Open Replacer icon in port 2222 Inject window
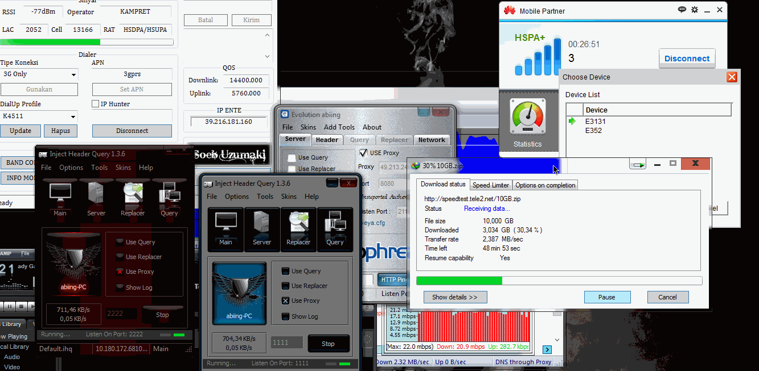The width and height of the screenshot is (759, 371). pyautogui.click(x=133, y=197)
